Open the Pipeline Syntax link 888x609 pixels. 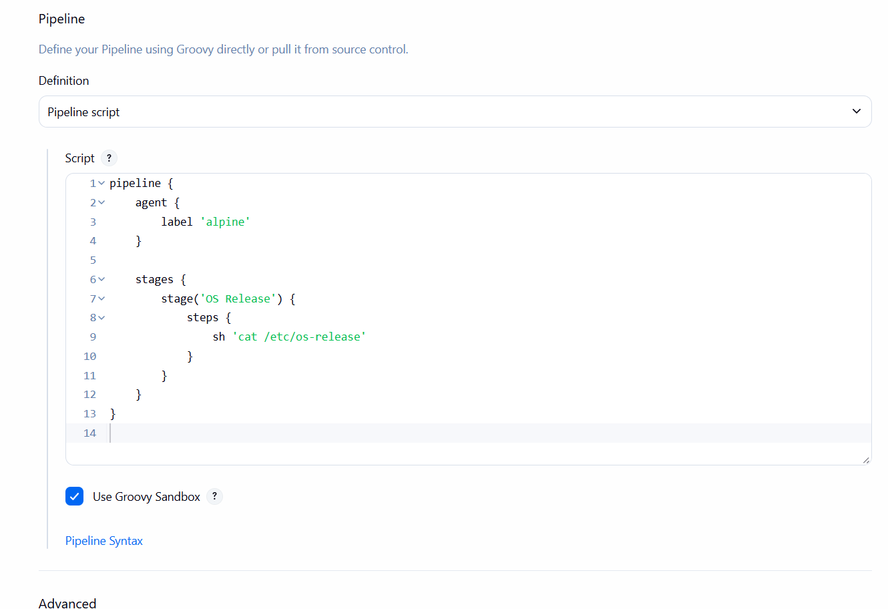click(x=104, y=541)
